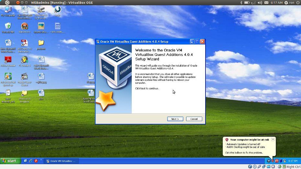Click the 6:17 AM clock in XP tray
301x169 pixels.
(293, 161)
